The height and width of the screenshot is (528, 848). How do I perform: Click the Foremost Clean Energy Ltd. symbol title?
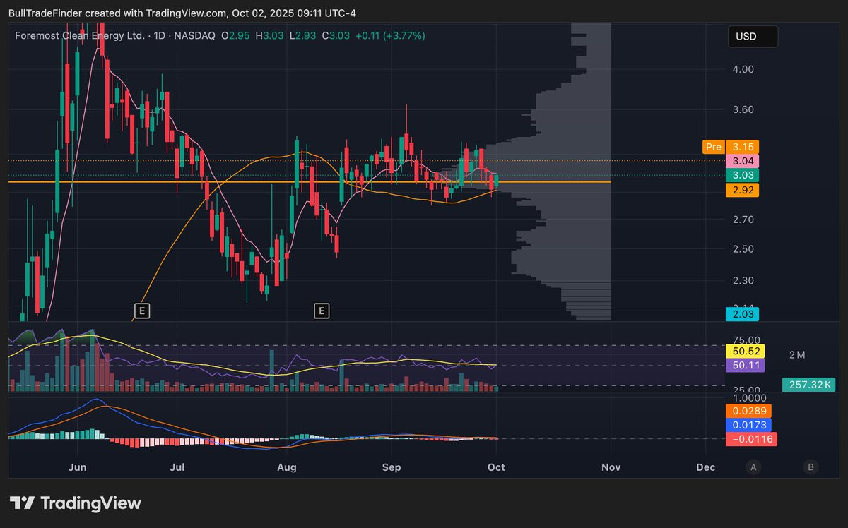pos(81,35)
